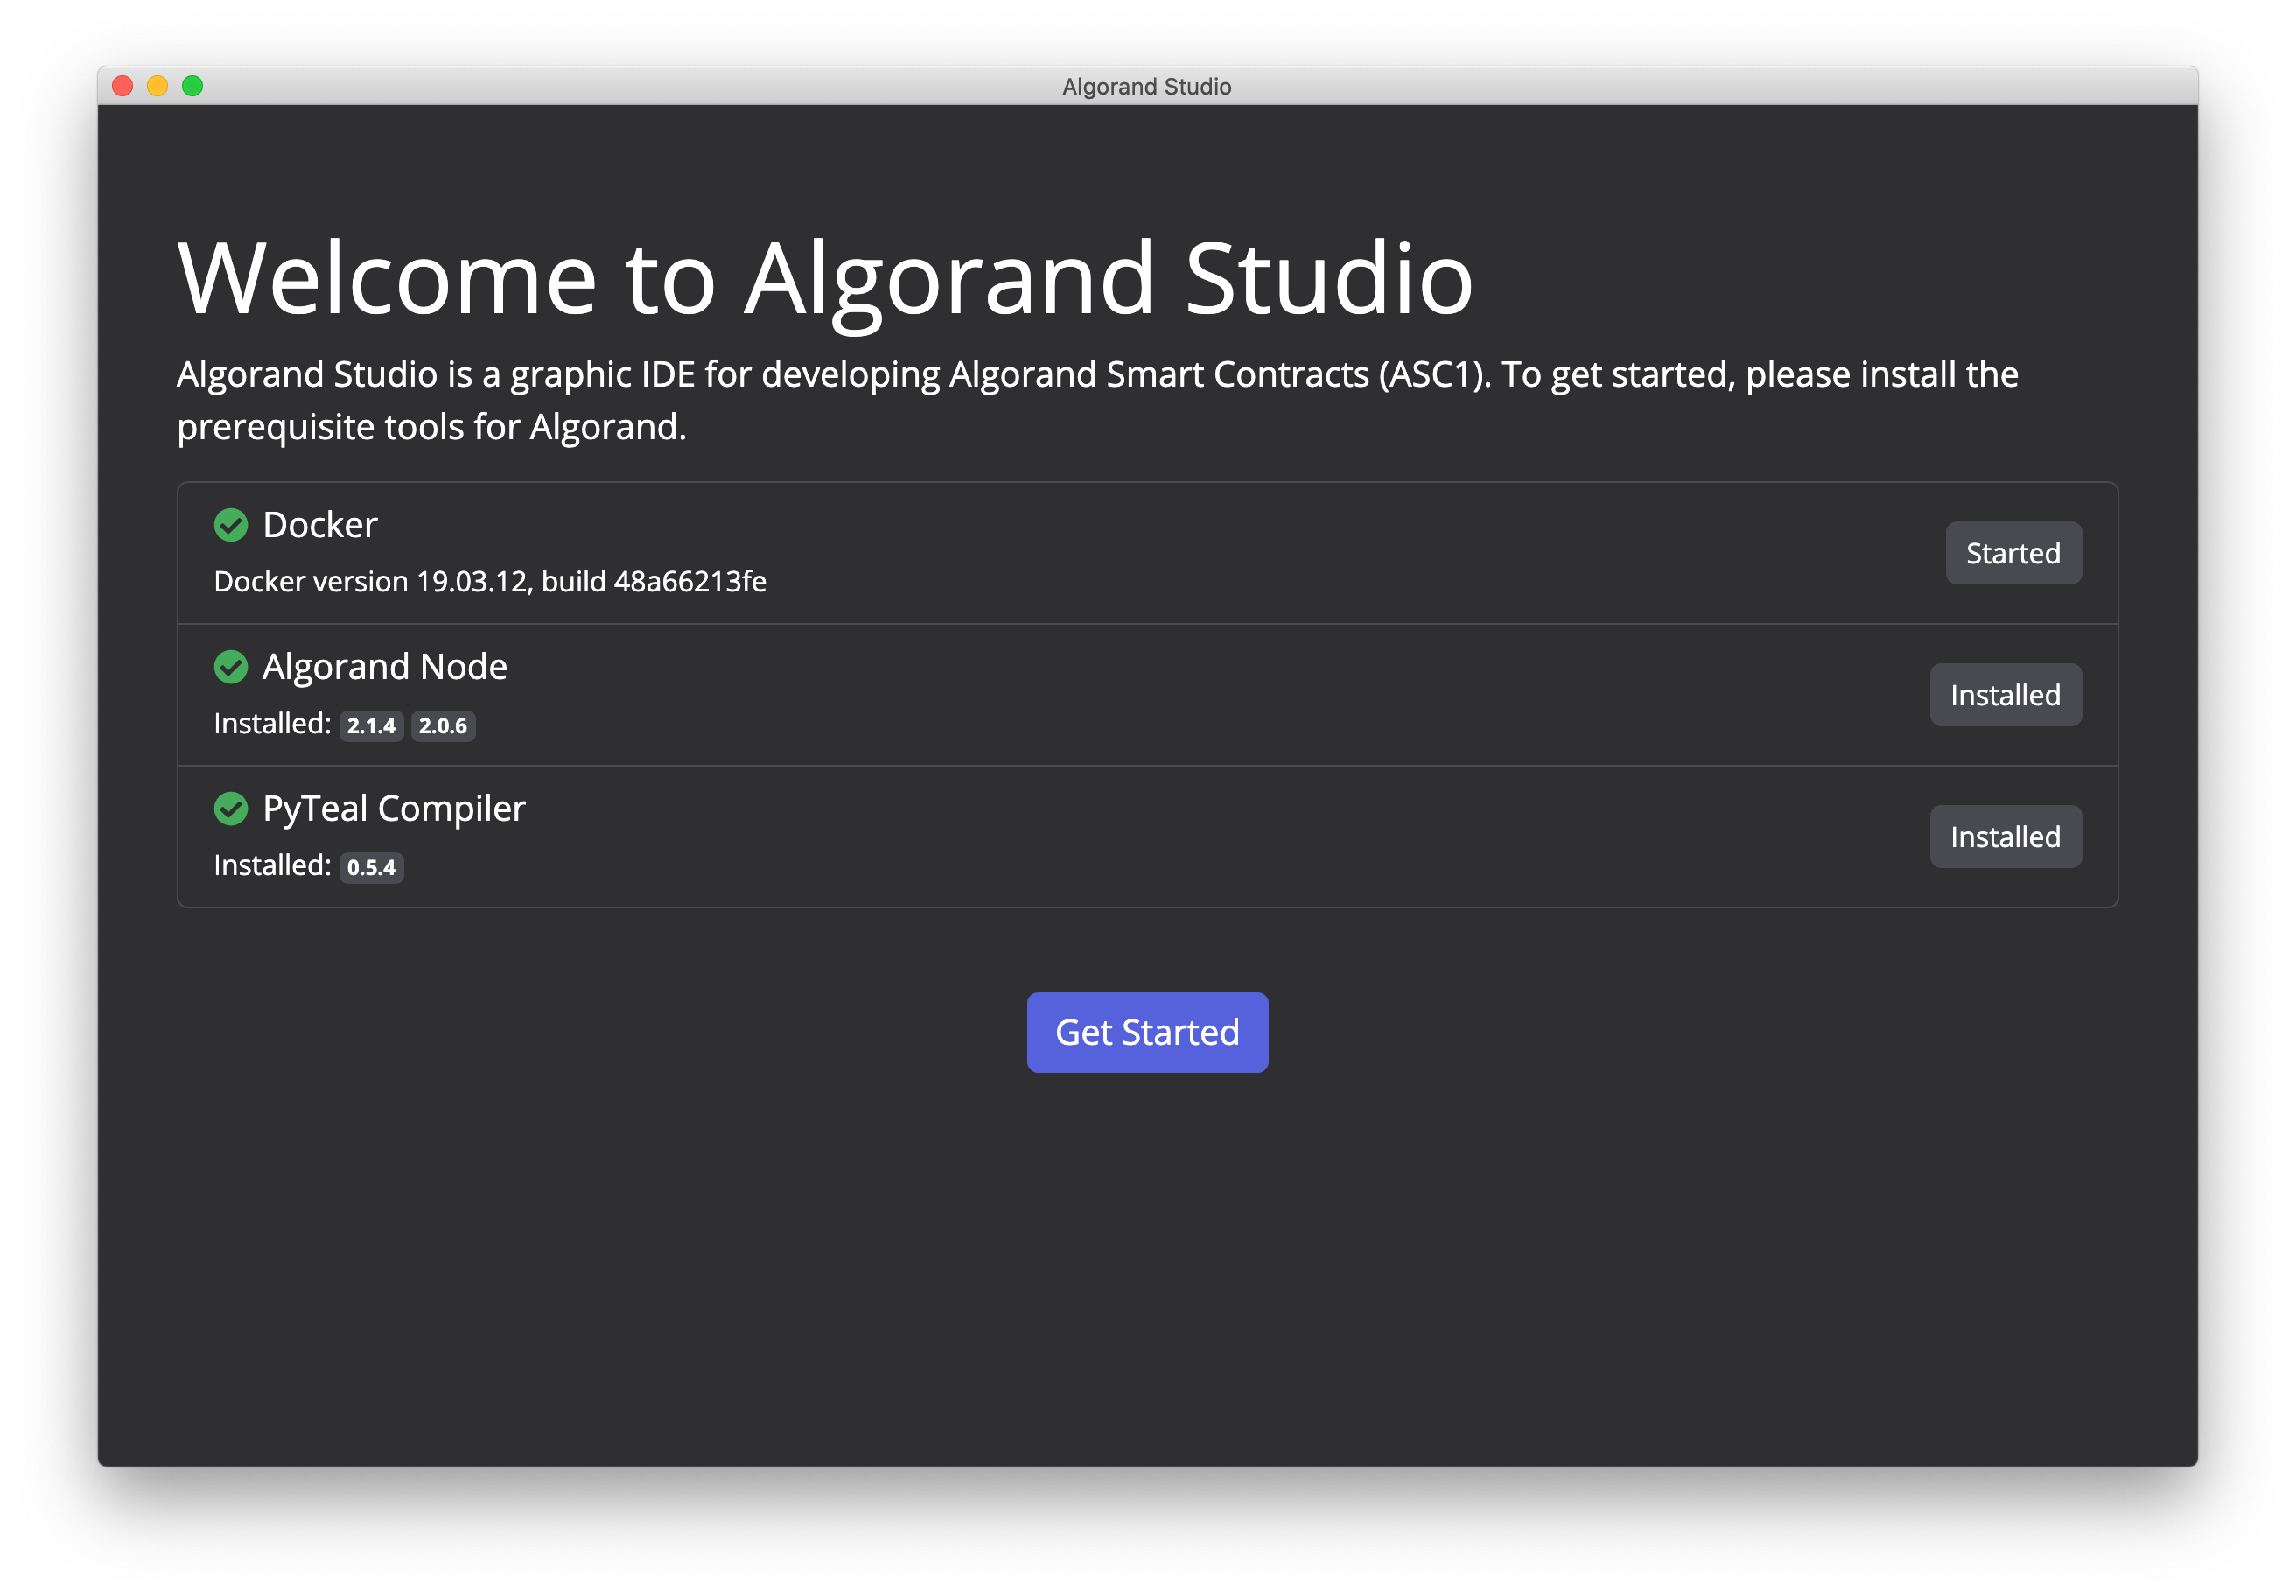
Task: Click the green check icon beside Docker
Action: point(232,525)
